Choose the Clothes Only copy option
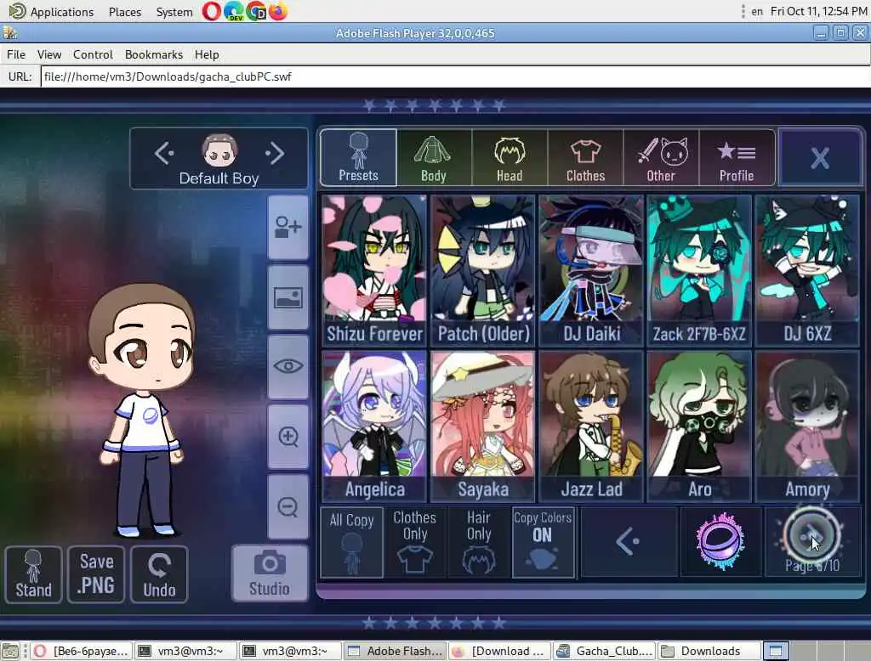Viewport: 871px width, 661px height. point(415,542)
